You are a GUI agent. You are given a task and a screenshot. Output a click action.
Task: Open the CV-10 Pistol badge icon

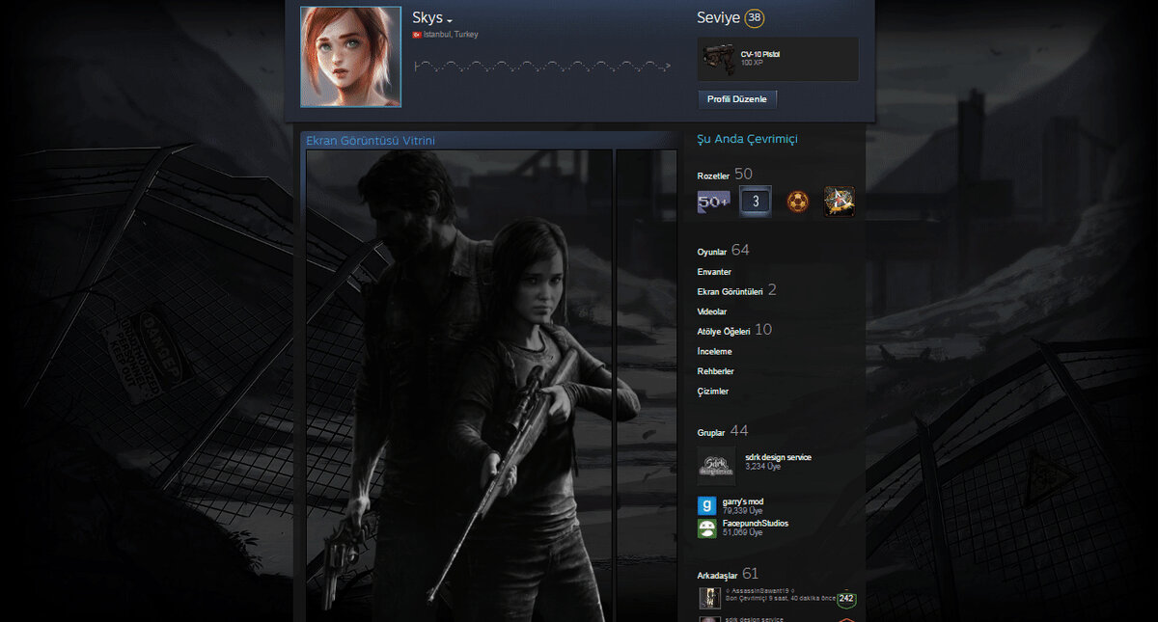click(x=717, y=59)
